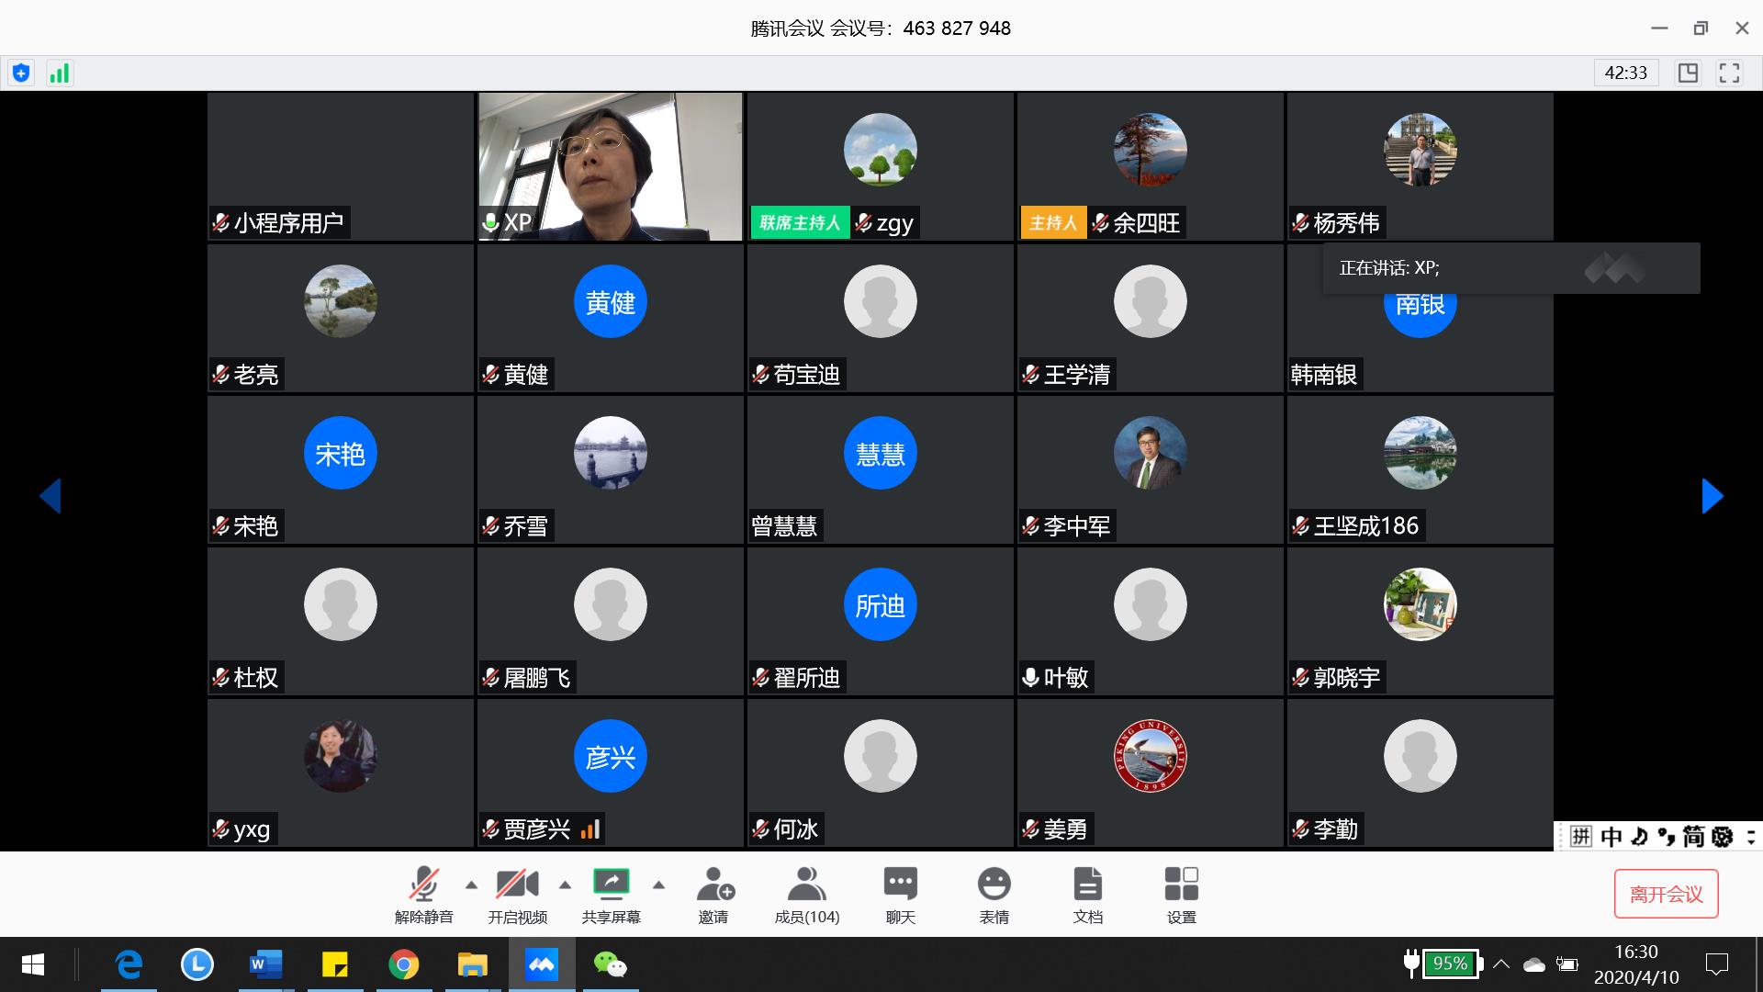Click the 正在讲话: XP speaking banner
The height and width of the screenshot is (992, 1763).
pos(1510,268)
